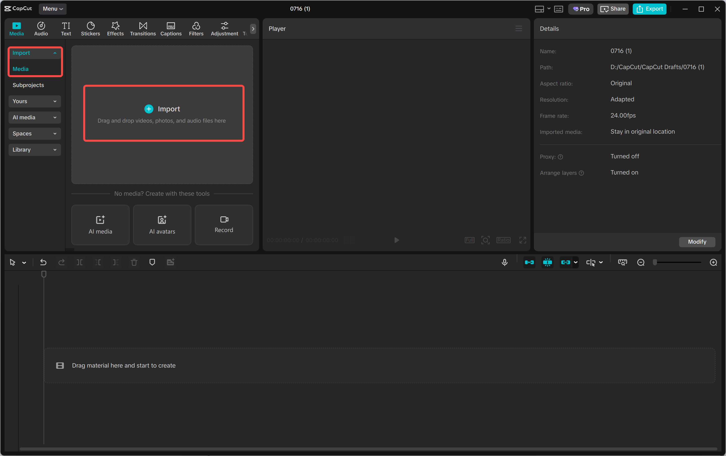The height and width of the screenshot is (456, 726).
Task: Expand the Yours dropdown
Action: point(35,101)
